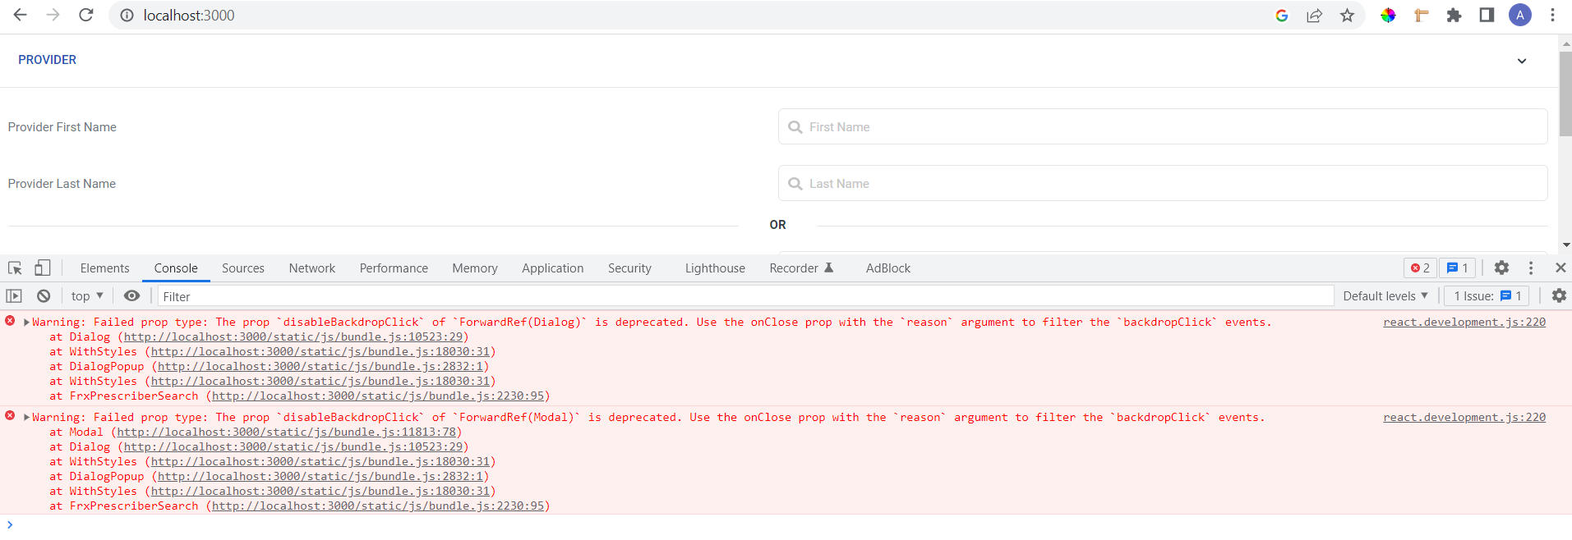The image size is (1572, 540).
Task: Share this page using share icon
Action: pos(1314,16)
